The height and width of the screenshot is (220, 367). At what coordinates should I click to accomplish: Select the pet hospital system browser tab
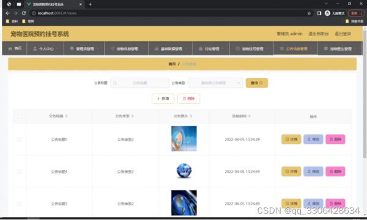pyautogui.click(x=54, y=4)
